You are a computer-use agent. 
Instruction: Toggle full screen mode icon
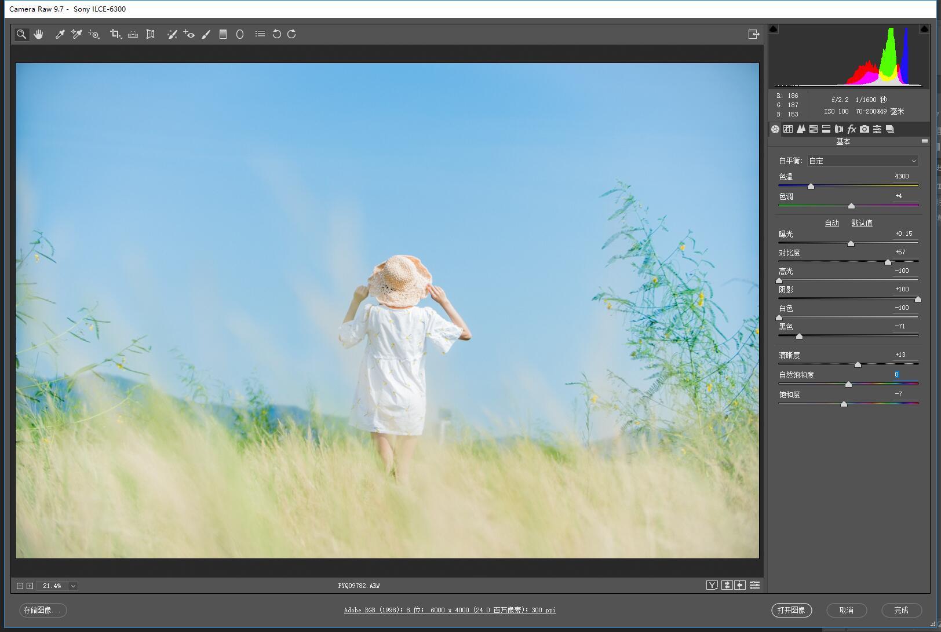point(754,34)
